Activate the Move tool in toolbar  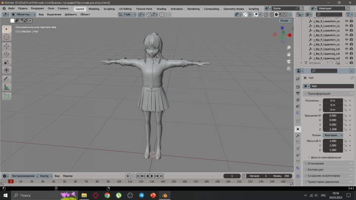coord(6,46)
